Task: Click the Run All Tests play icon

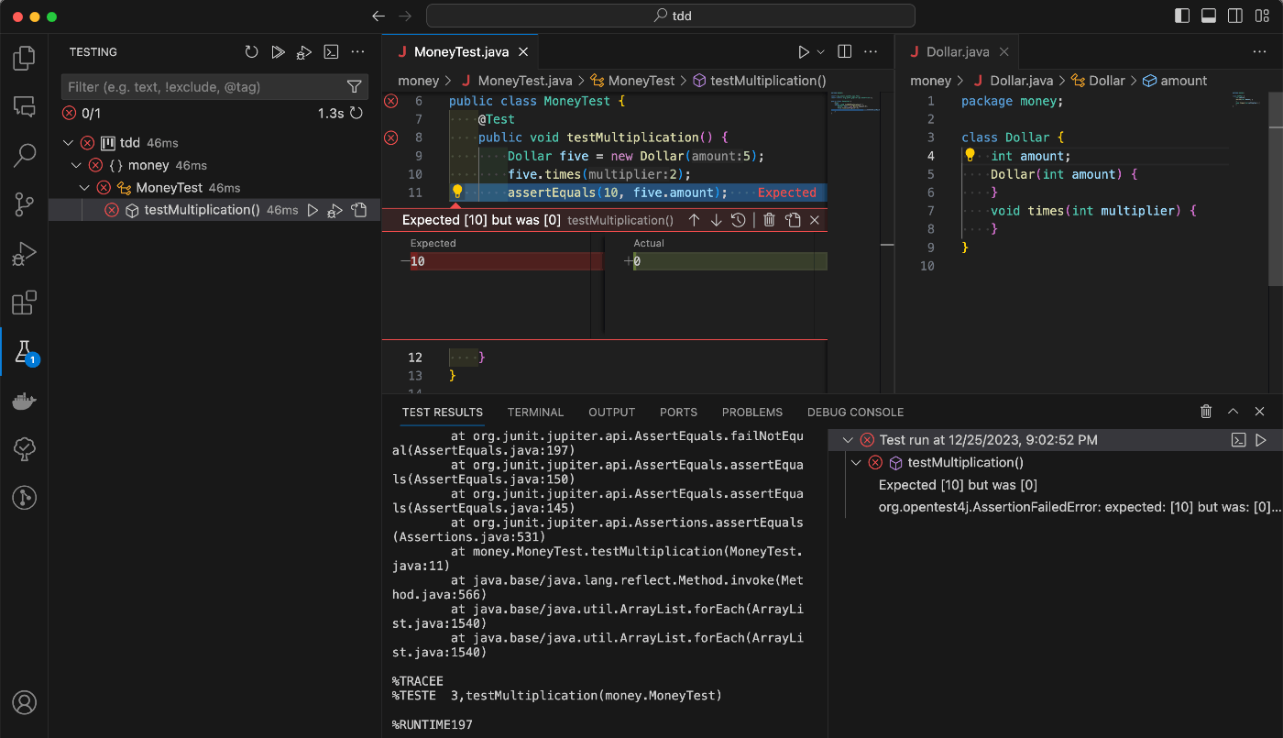Action: 278,52
